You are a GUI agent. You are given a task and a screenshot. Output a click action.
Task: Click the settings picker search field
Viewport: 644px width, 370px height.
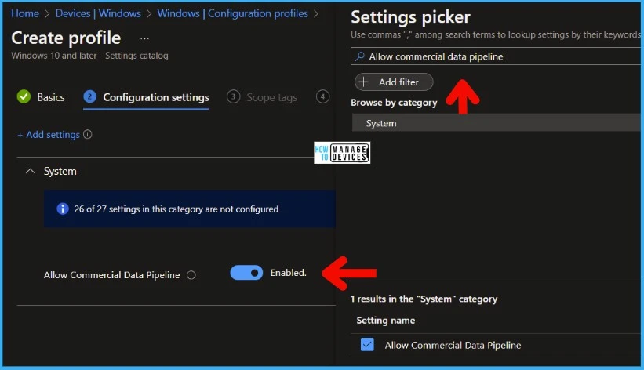tap(497, 56)
